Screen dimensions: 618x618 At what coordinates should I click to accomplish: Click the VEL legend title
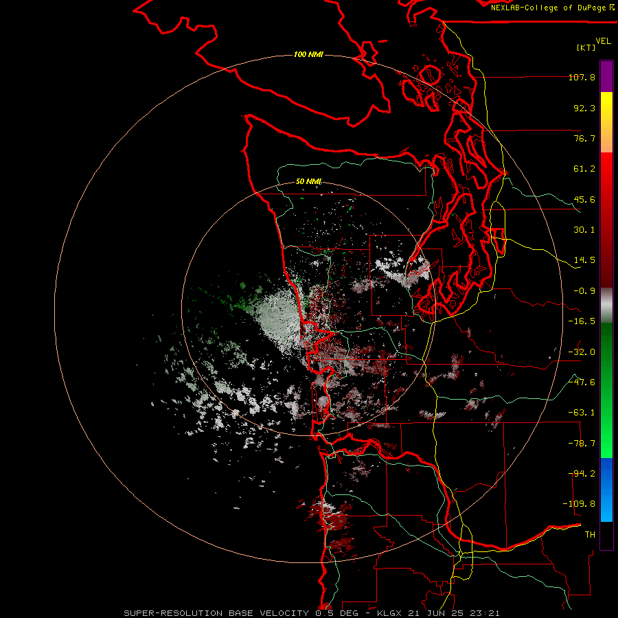(x=603, y=41)
